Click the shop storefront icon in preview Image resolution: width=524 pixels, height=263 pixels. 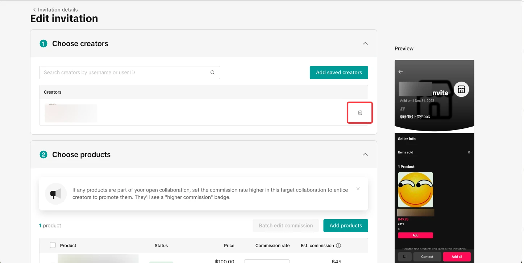pyautogui.click(x=461, y=89)
